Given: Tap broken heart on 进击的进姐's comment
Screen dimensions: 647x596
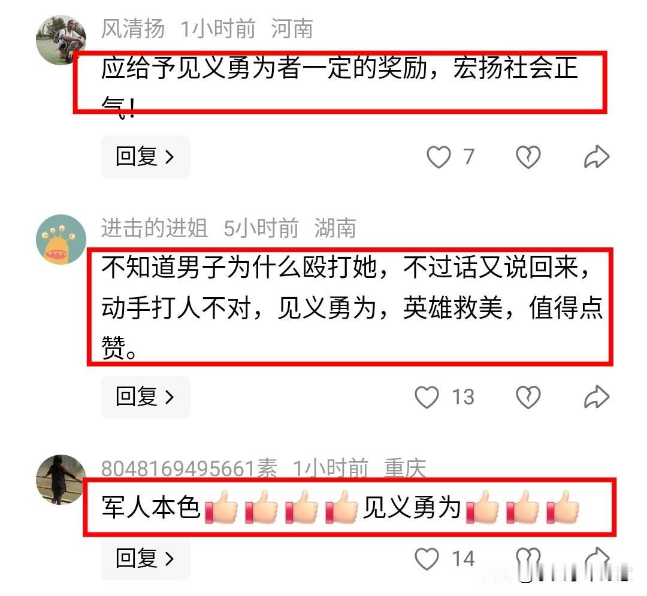Looking at the screenshot, I should [528, 397].
